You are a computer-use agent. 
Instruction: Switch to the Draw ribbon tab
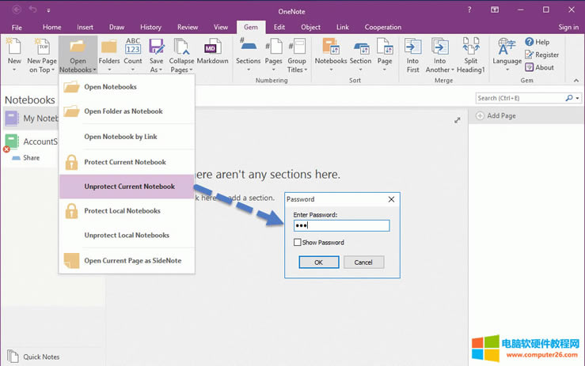click(117, 27)
